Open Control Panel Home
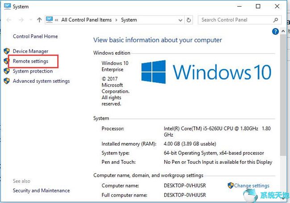Image resolution: width=290 pixels, height=203 pixels. (35, 37)
